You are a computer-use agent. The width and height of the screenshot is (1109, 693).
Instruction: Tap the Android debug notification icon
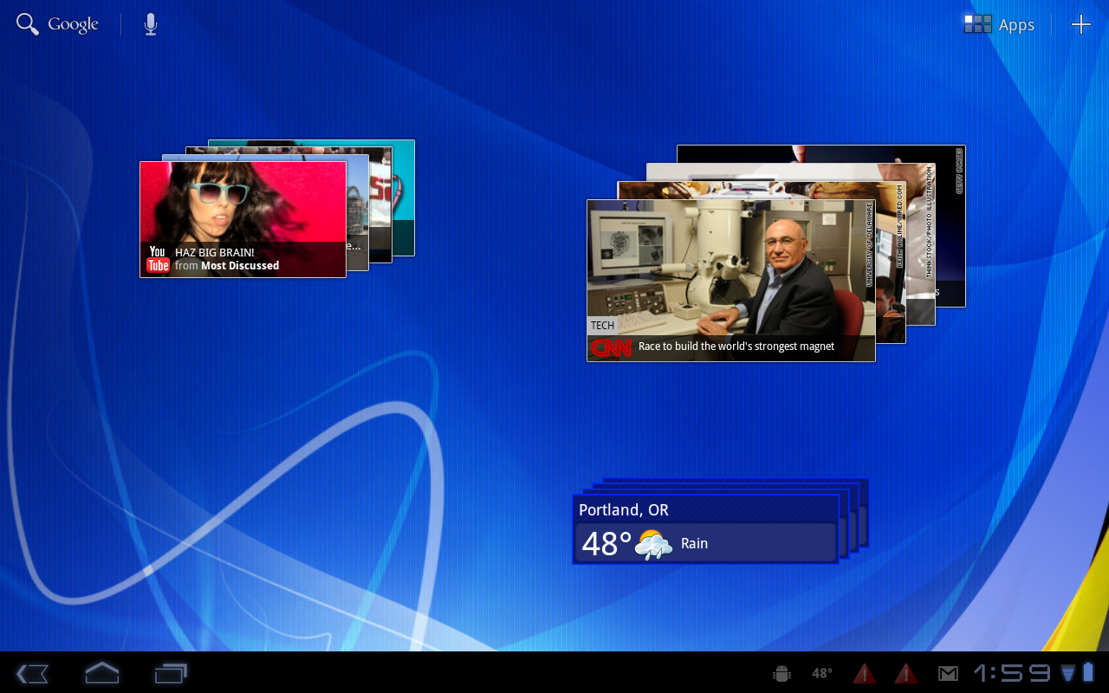pos(781,673)
